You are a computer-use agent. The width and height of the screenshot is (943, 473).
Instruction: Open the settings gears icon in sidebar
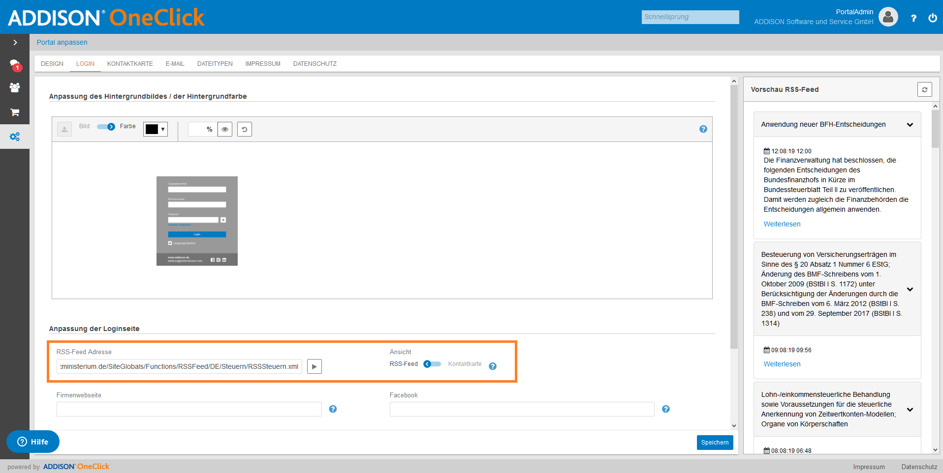(15, 137)
